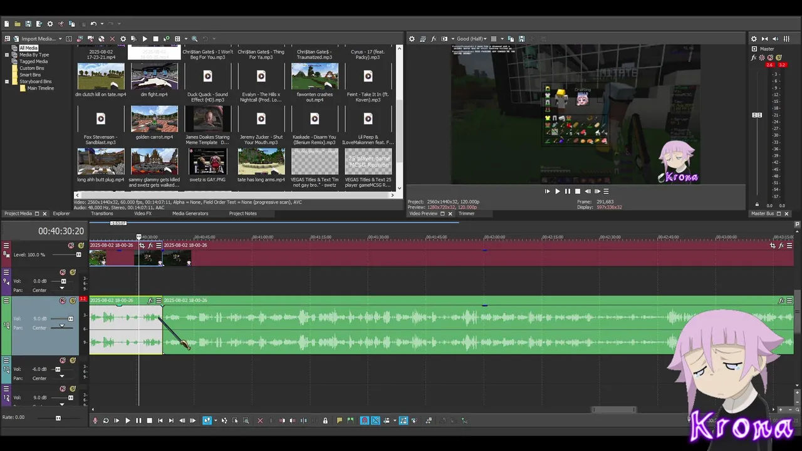This screenshot has width=802, height=451.
Task: Open the Good (Half) preview quality dropdown
Action: 472,39
